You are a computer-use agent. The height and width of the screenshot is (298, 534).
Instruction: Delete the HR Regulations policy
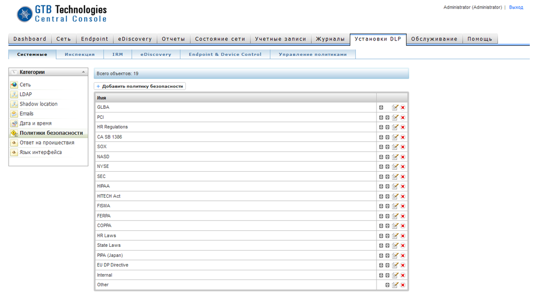pos(403,127)
